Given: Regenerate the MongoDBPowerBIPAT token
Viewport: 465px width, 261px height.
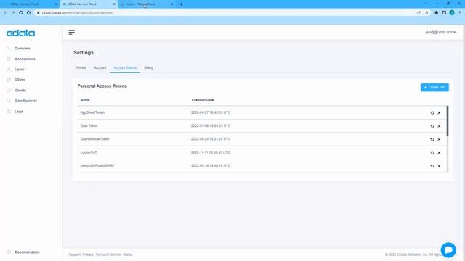Looking at the screenshot, I should [432, 166].
